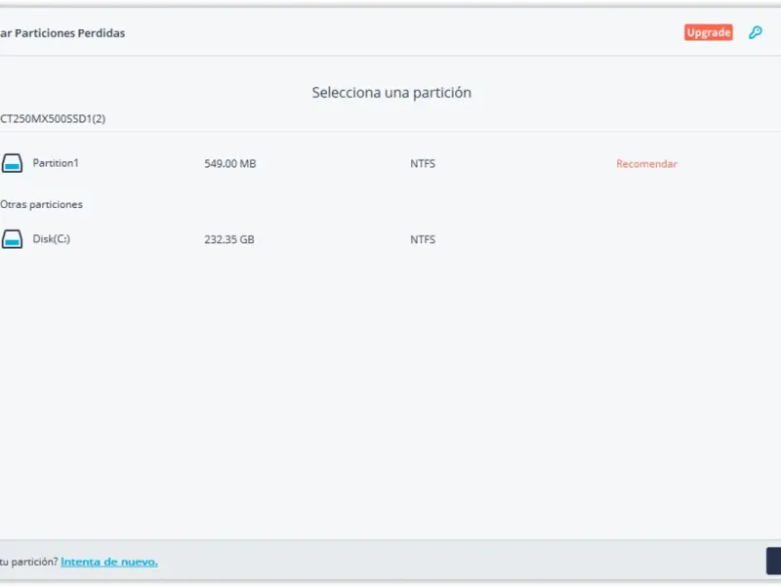Click the 232.35 GB size value

pos(229,239)
